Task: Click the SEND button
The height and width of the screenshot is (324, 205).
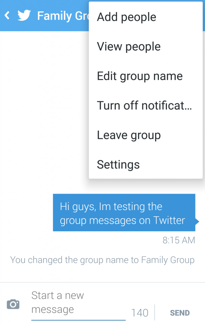Action: (x=180, y=313)
